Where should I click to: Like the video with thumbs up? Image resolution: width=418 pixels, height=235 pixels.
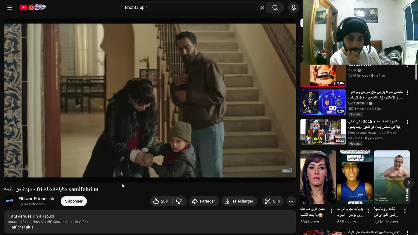tap(161, 201)
